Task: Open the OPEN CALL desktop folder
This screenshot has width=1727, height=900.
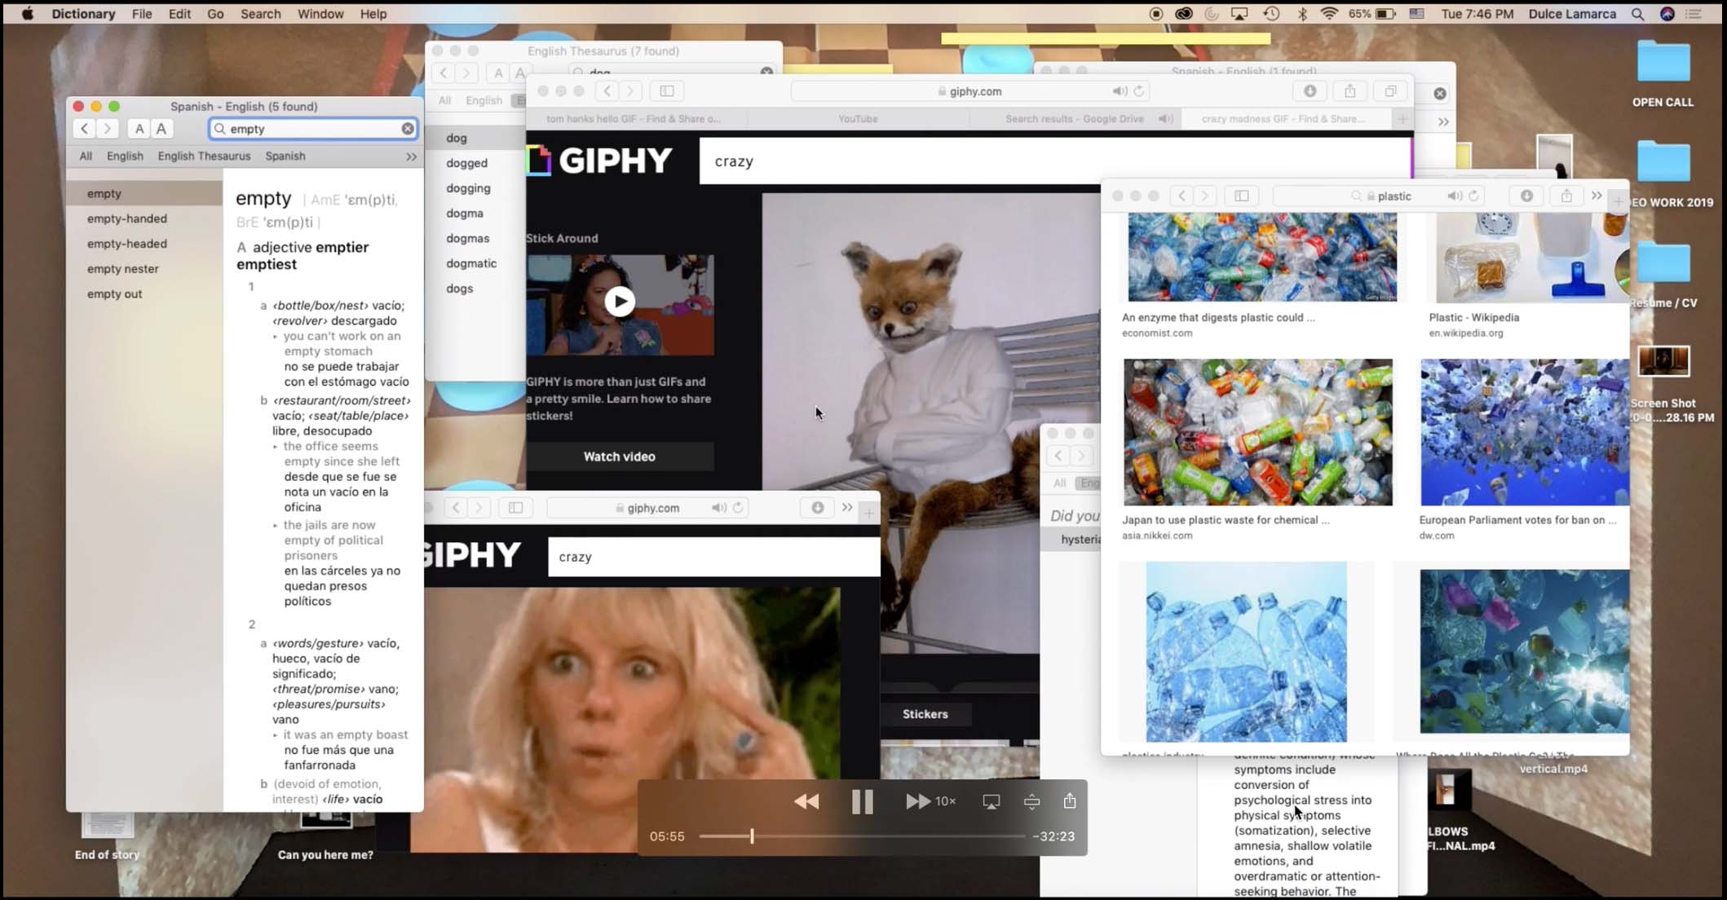Action: (x=1663, y=73)
